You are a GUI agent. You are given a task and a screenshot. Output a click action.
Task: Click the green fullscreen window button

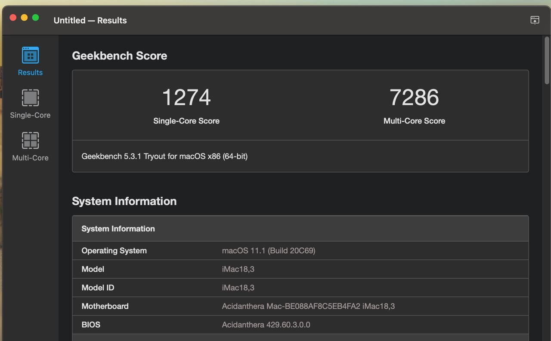pos(36,18)
